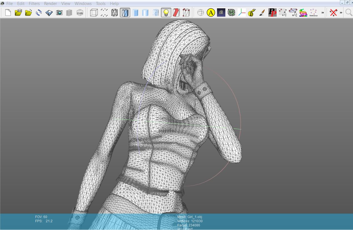Select the yellow A annotation tool
This screenshot has width=353, height=230.
tap(211, 12)
